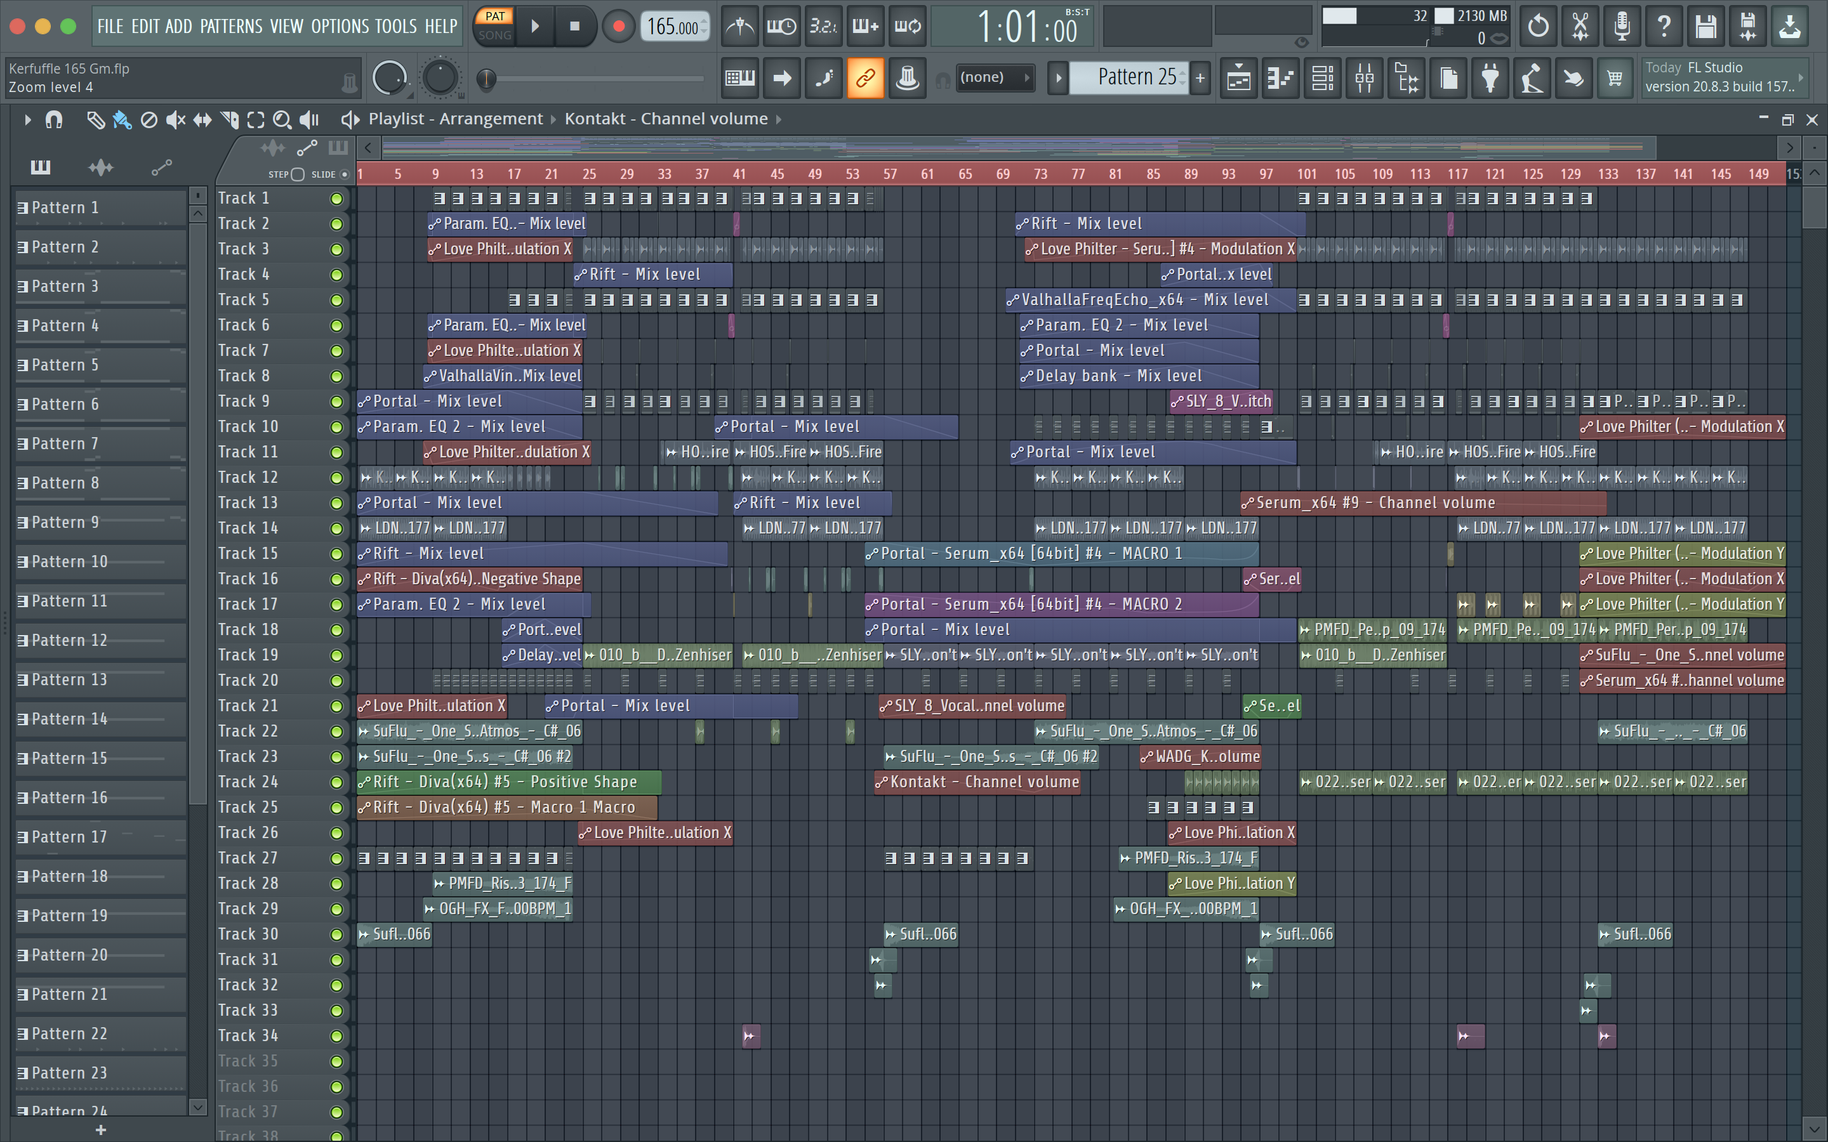Adjust the main pitch knob

pos(440,77)
